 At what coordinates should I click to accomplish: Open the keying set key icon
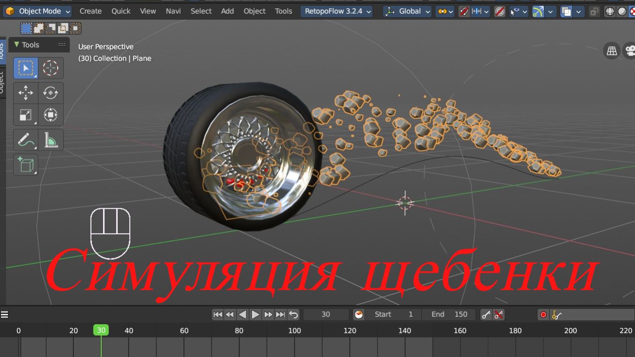(557, 315)
